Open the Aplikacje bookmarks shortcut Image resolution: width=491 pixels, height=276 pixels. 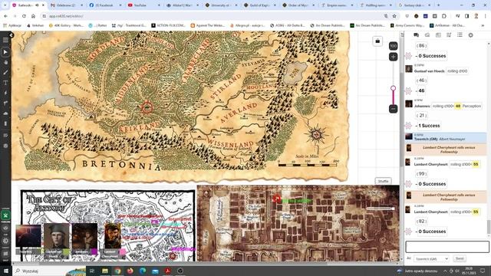point(12,25)
